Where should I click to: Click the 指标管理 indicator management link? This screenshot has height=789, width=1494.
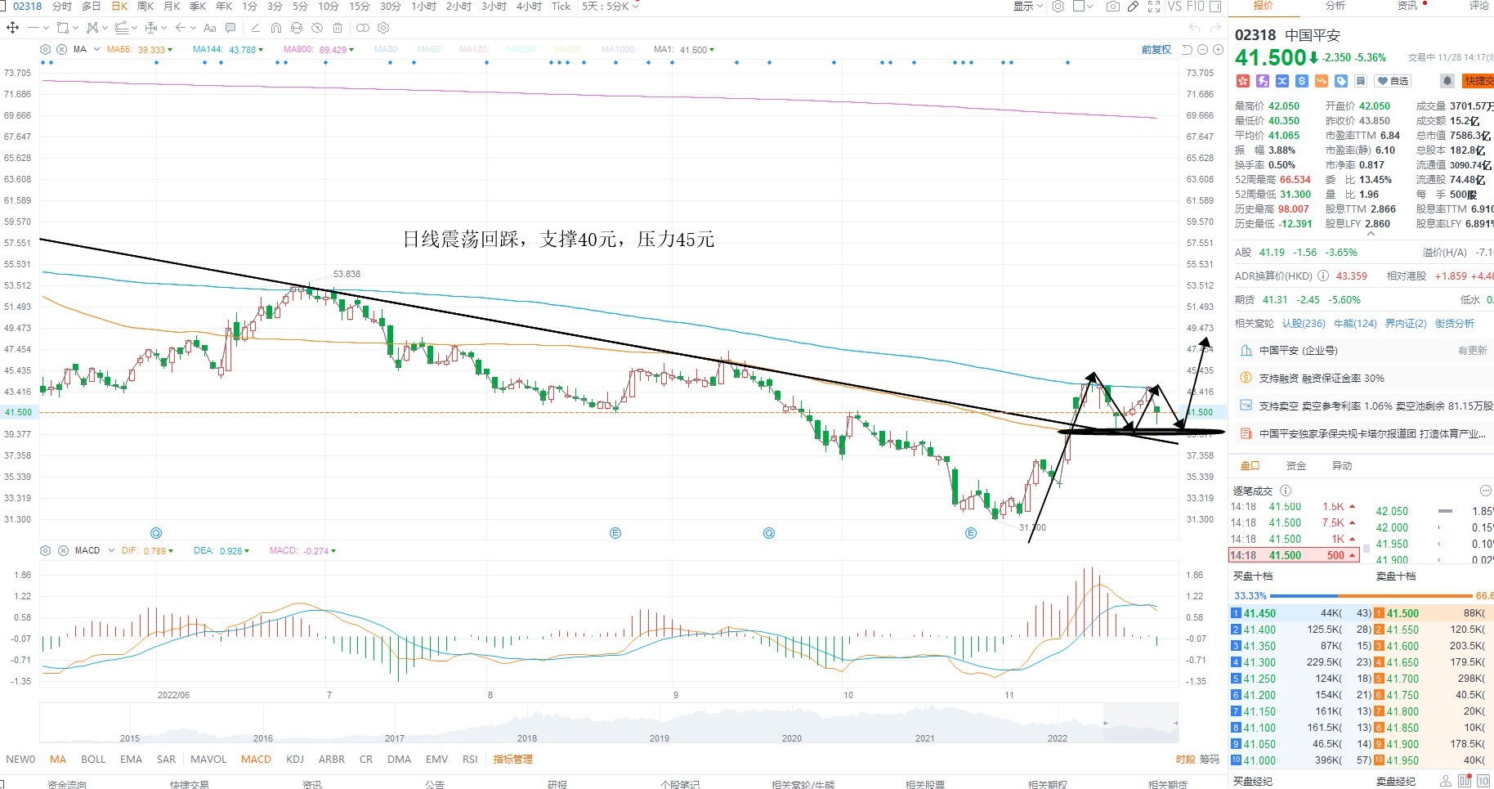(512, 760)
